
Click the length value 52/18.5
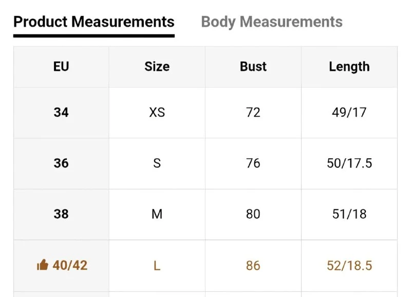pyautogui.click(x=349, y=266)
